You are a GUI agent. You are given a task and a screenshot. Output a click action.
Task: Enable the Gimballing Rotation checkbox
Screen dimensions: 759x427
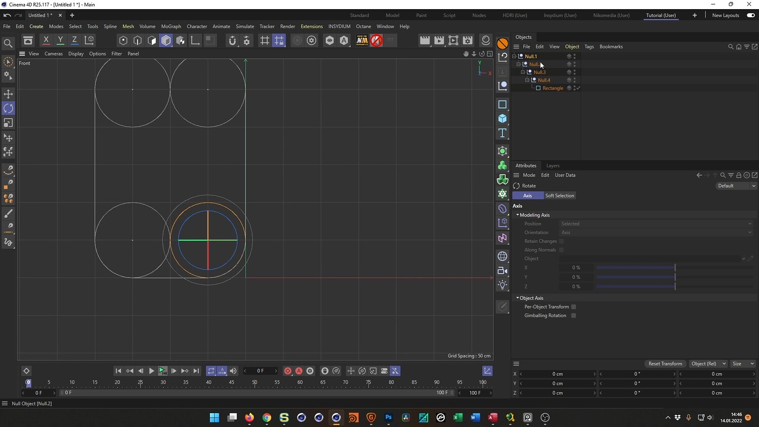pyautogui.click(x=573, y=316)
